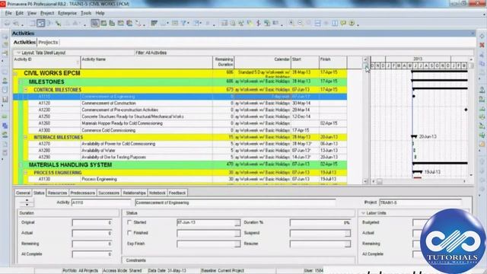
Task: Click the Duration % input field
Action: pyautogui.click(x=320, y=223)
